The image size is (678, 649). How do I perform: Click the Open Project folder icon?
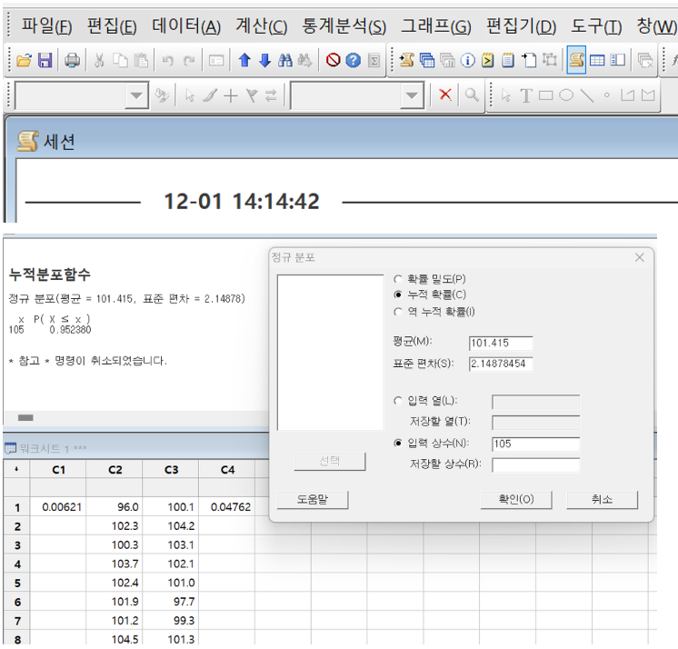click(x=24, y=60)
